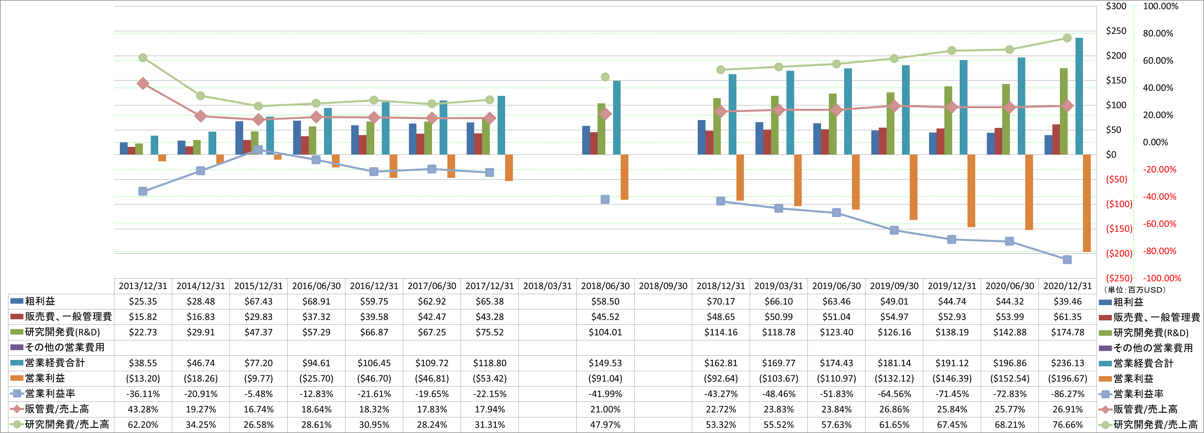Click the $39.46 gross profit cell
Screen dimensions: 1204x433
click(1067, 301)
